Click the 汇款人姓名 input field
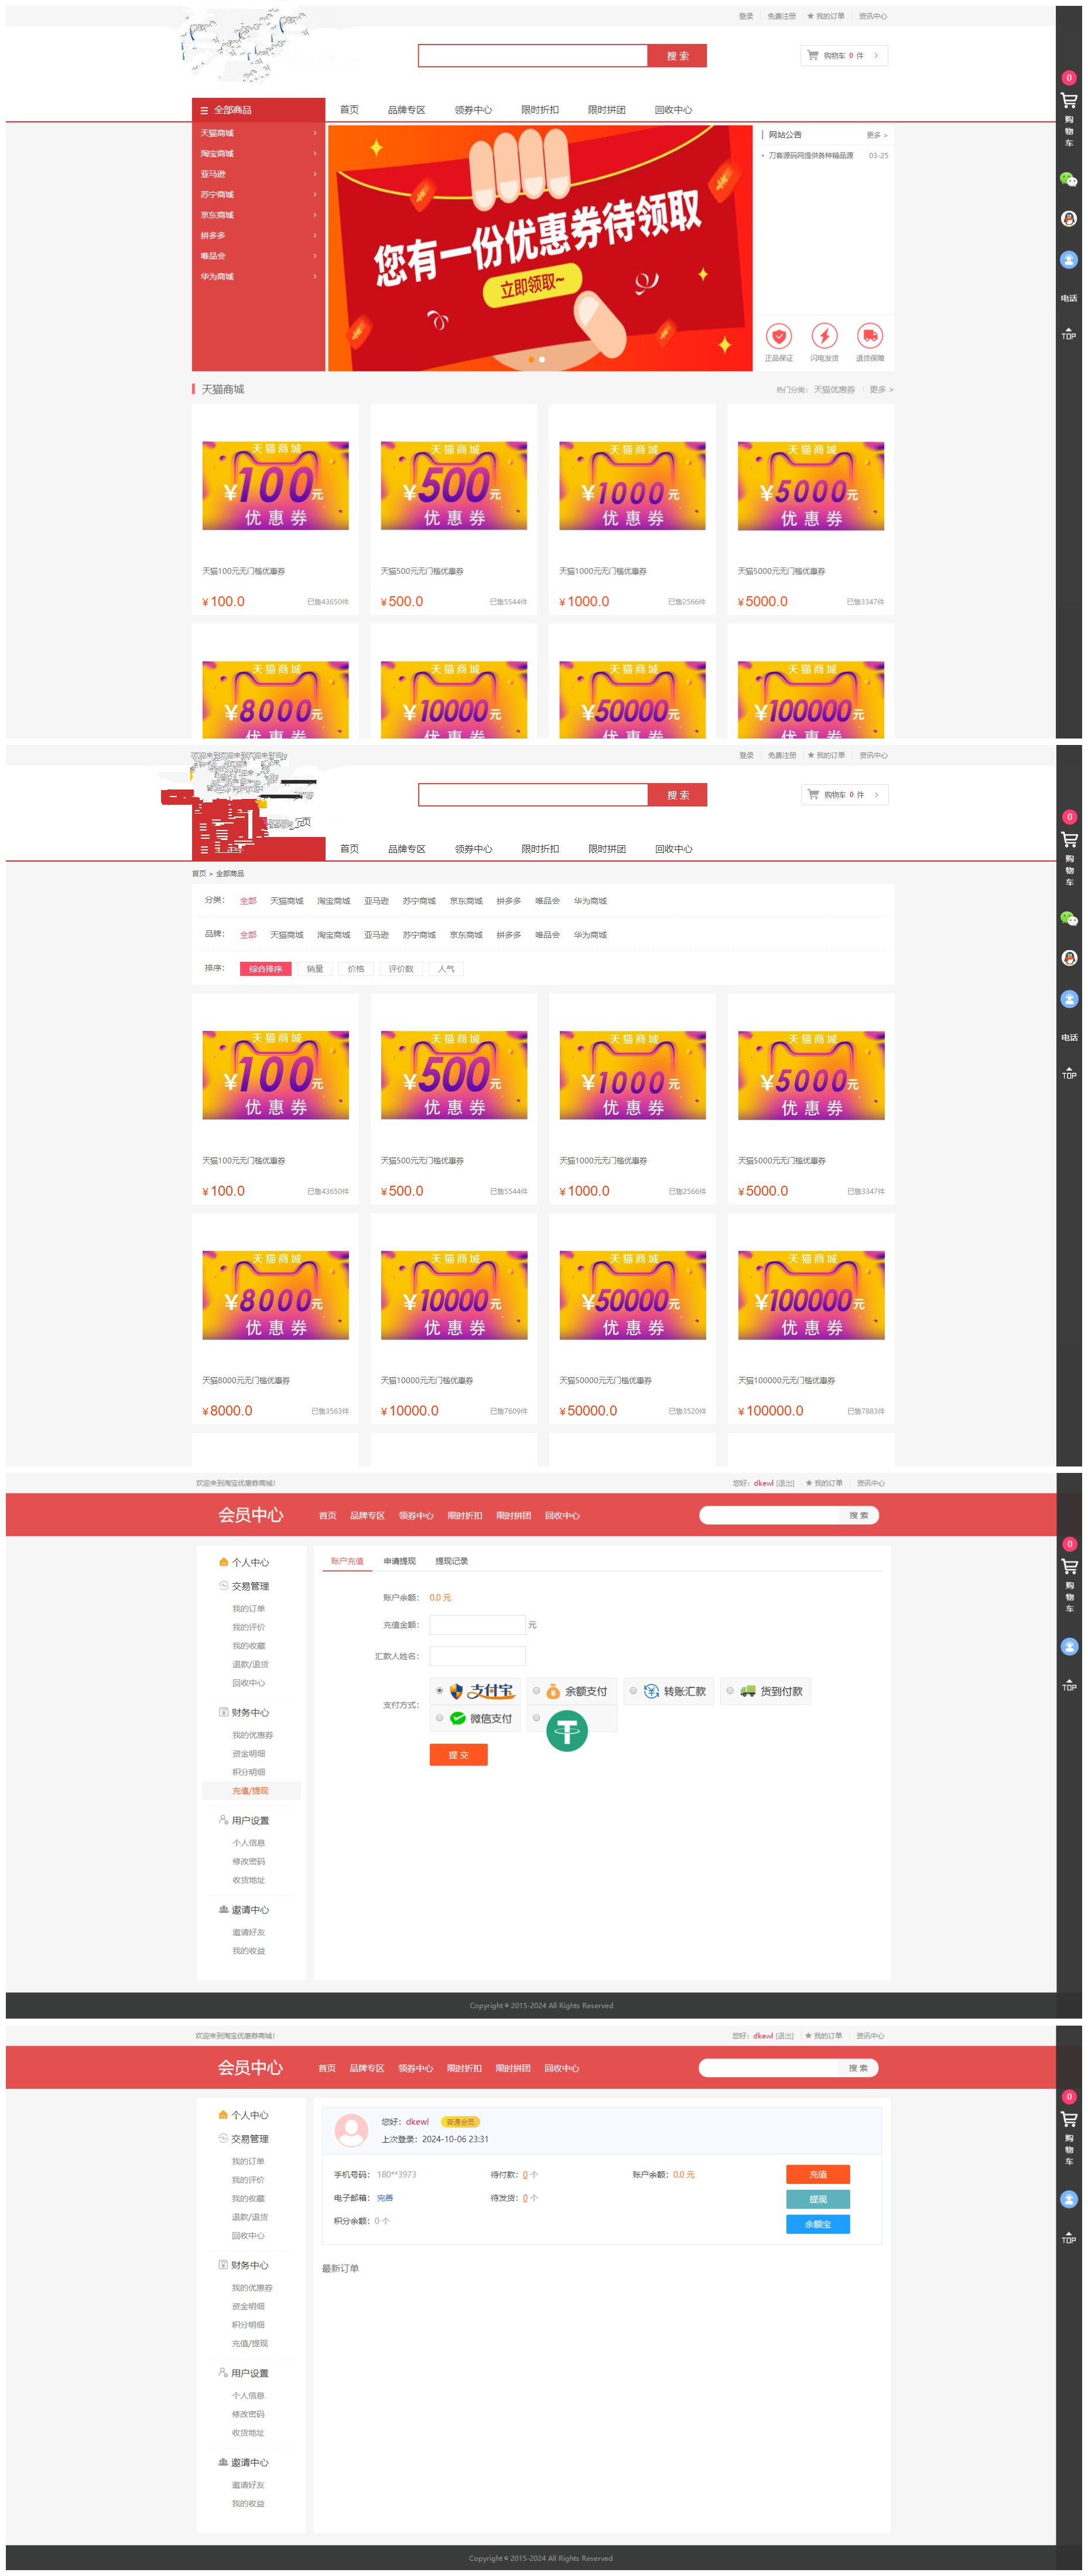The width and height of the screenshot is (1088, 2576). pos(477,1656)
